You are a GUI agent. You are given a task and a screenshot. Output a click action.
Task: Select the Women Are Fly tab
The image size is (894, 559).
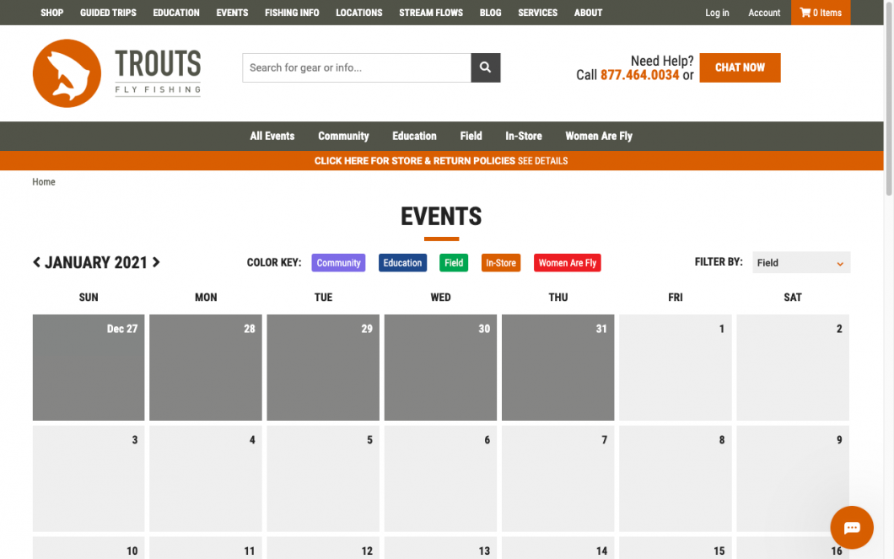599,137
